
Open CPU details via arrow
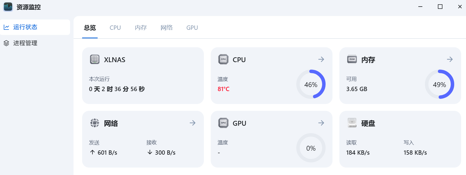click(x=321, y=59)
